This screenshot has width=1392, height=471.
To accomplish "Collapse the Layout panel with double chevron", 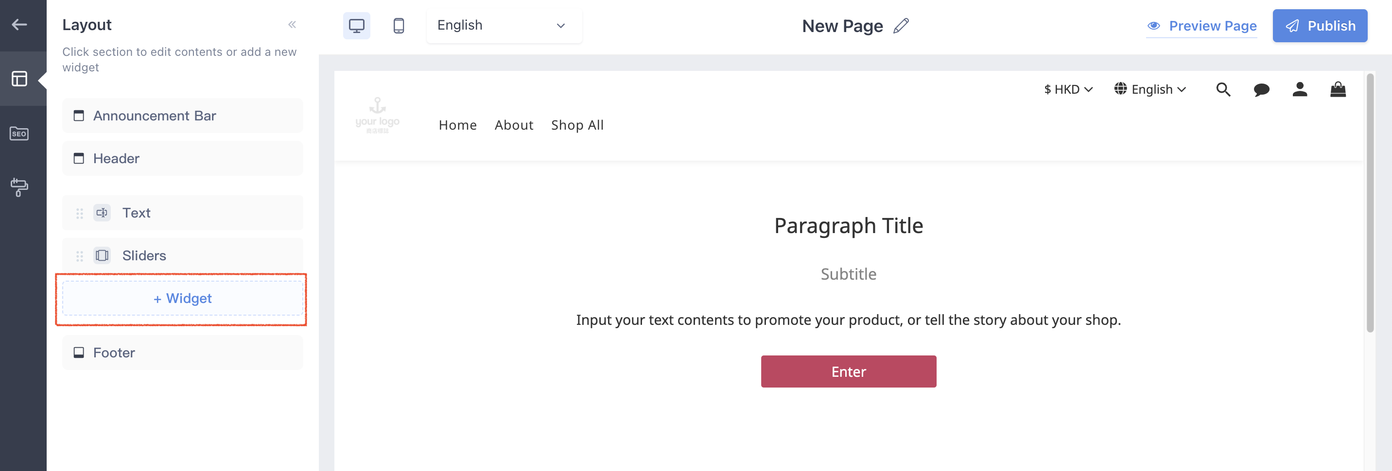I will click(x=292, y=25).
